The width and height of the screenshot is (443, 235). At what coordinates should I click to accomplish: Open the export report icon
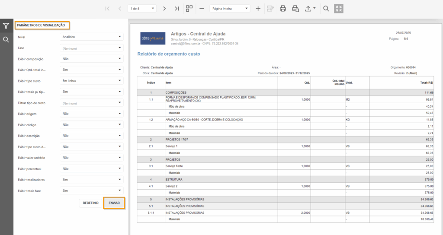coord(308,9)
